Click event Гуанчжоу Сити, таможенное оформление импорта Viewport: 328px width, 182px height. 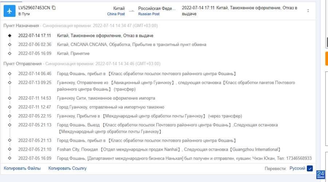[106, 98]
